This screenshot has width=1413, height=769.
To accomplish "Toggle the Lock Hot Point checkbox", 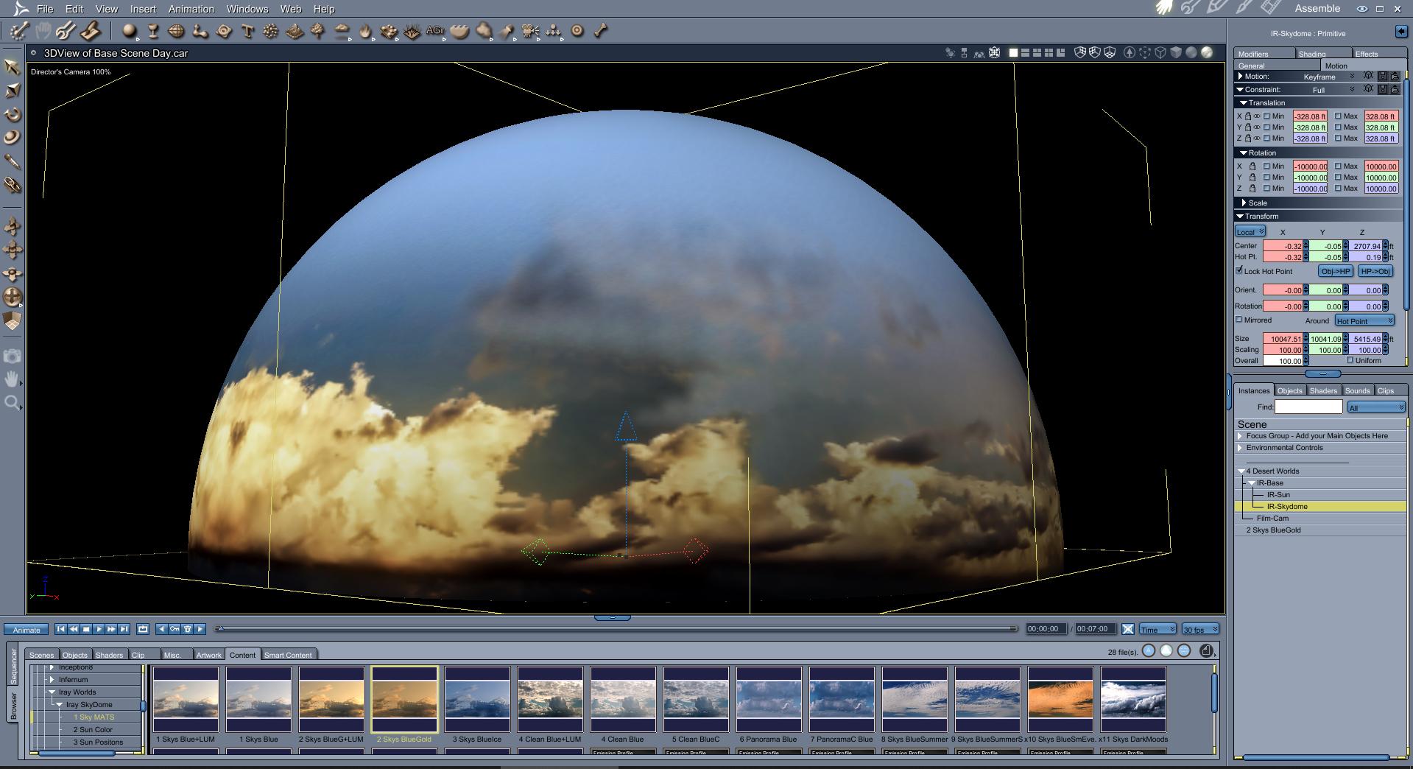I will [x=1239, y=270].
